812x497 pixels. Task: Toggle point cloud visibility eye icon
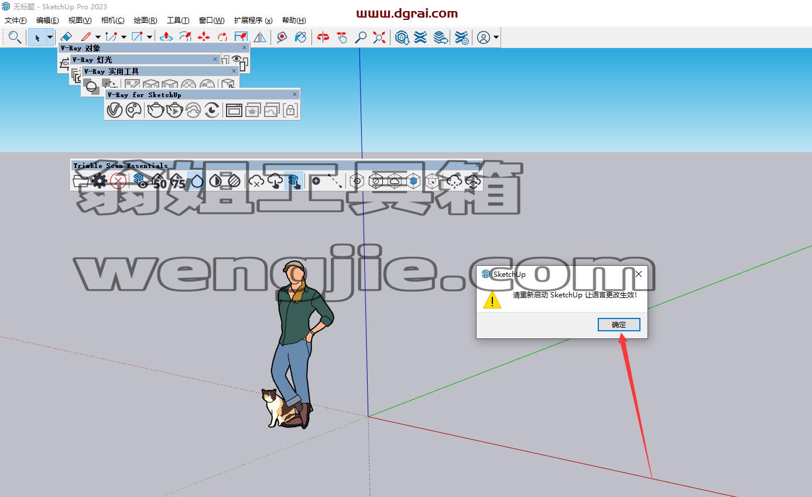tap(141, 181)
